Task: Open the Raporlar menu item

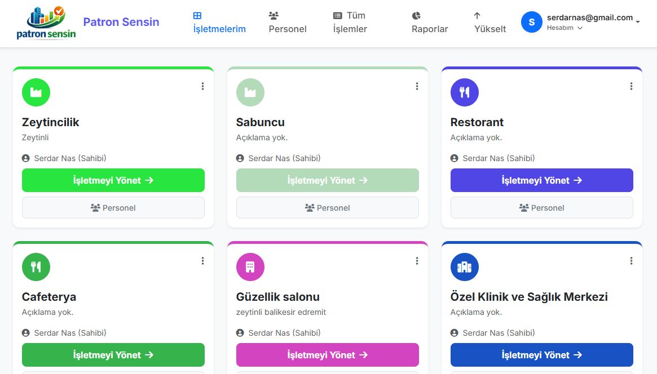Action: click(x=430, y=23)
